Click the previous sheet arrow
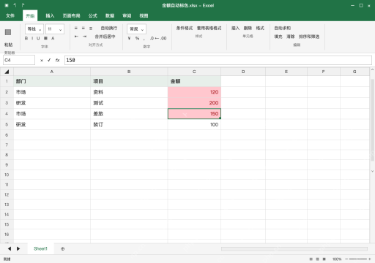 coord(10,248)
